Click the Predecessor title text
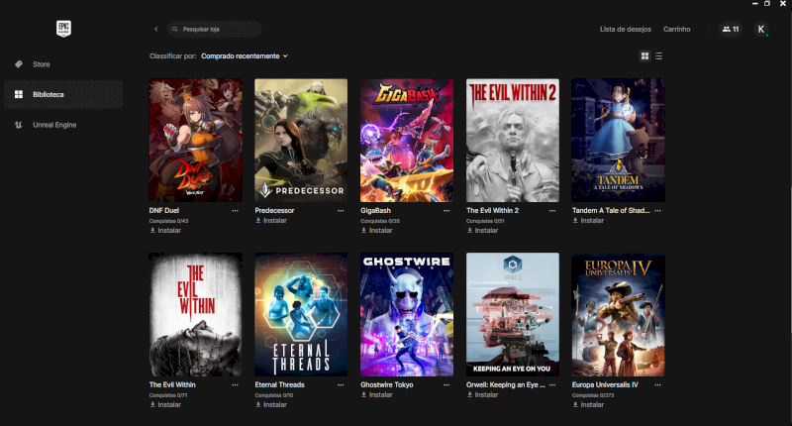This screenshot has width=792, height=426. [x=275, y=211]
